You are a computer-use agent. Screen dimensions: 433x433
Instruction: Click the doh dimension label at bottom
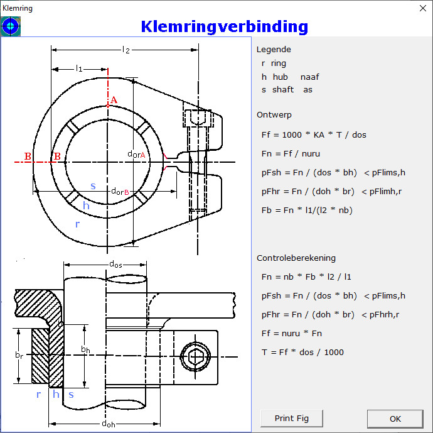[108, 424]
